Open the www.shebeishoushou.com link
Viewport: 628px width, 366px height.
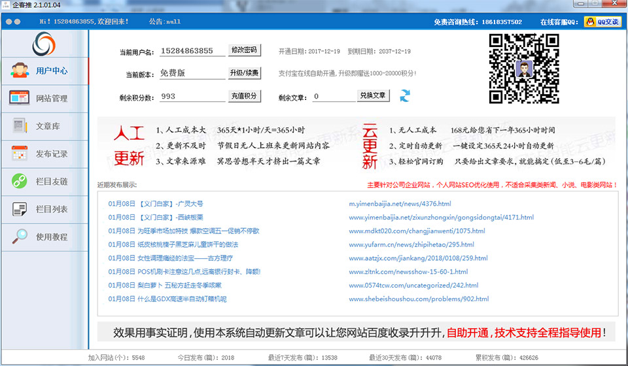point(419,299)
